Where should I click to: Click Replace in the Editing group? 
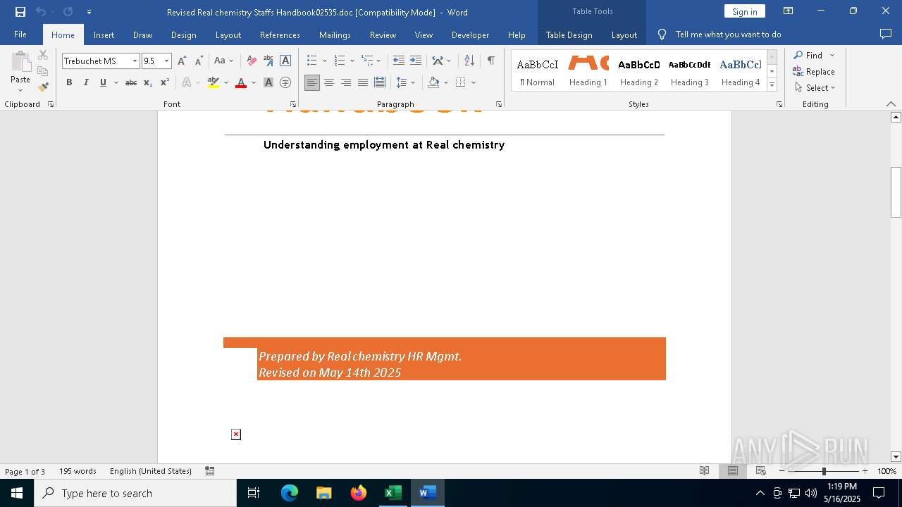point(814,71)
